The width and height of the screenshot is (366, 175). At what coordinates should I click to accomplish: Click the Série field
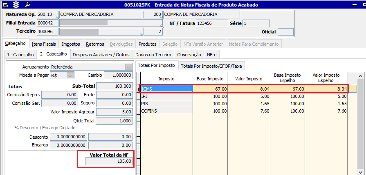256,24
